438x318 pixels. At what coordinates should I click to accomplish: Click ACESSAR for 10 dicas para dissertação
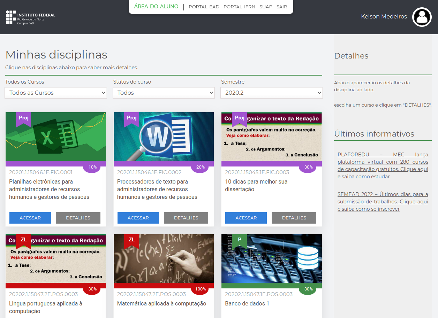click(x=246, y=218)
